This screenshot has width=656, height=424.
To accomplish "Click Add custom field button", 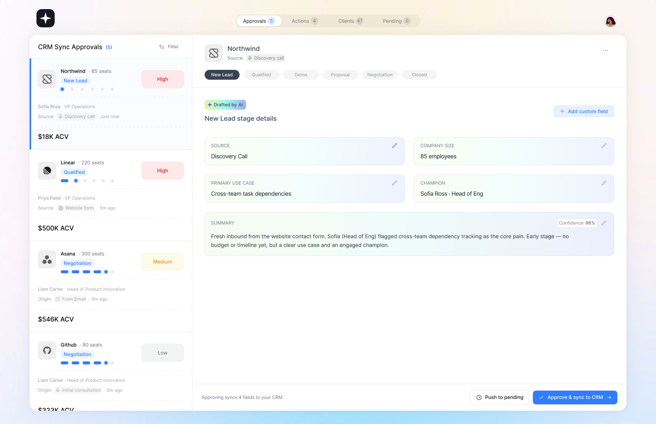I will pos(584,111).
